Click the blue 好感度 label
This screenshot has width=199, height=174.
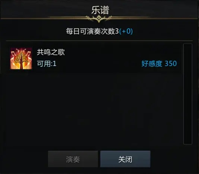pos(152,64)
